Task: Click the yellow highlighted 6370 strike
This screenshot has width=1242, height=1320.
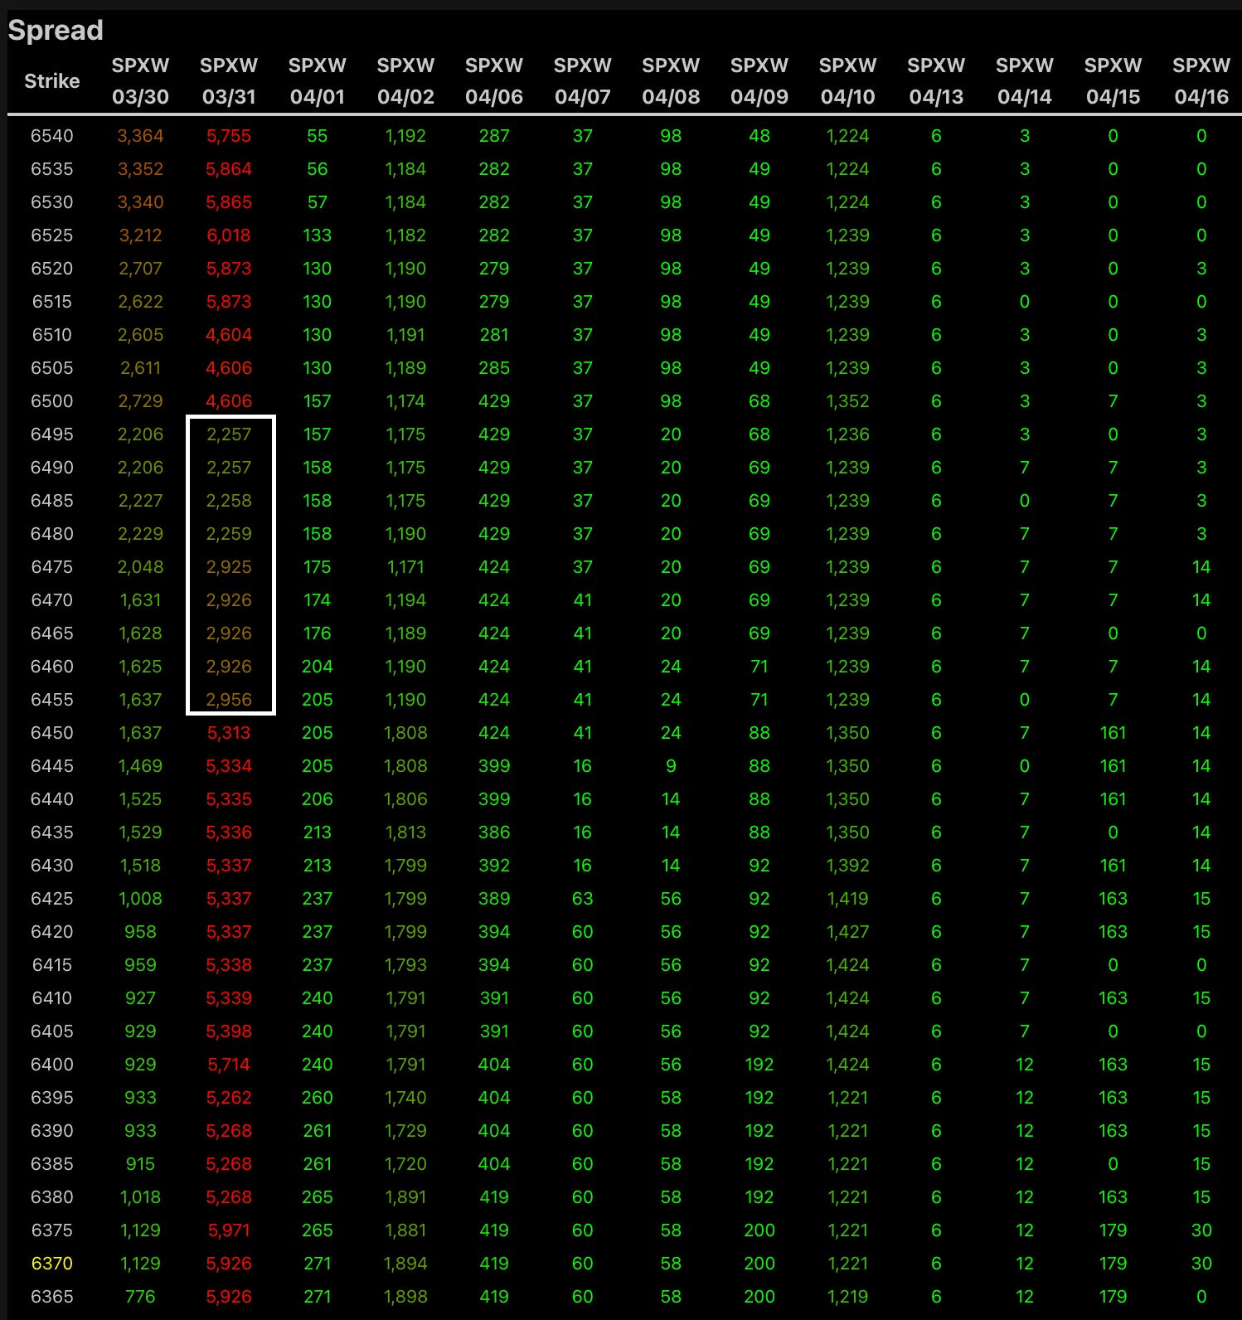Action: pos(52,1264)
